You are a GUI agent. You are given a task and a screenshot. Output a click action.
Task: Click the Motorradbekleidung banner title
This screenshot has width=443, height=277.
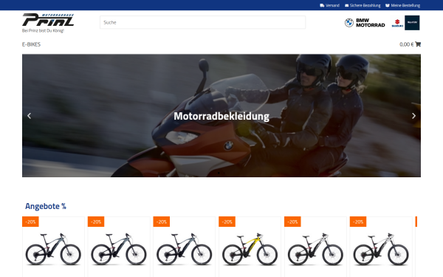point(221,116)
